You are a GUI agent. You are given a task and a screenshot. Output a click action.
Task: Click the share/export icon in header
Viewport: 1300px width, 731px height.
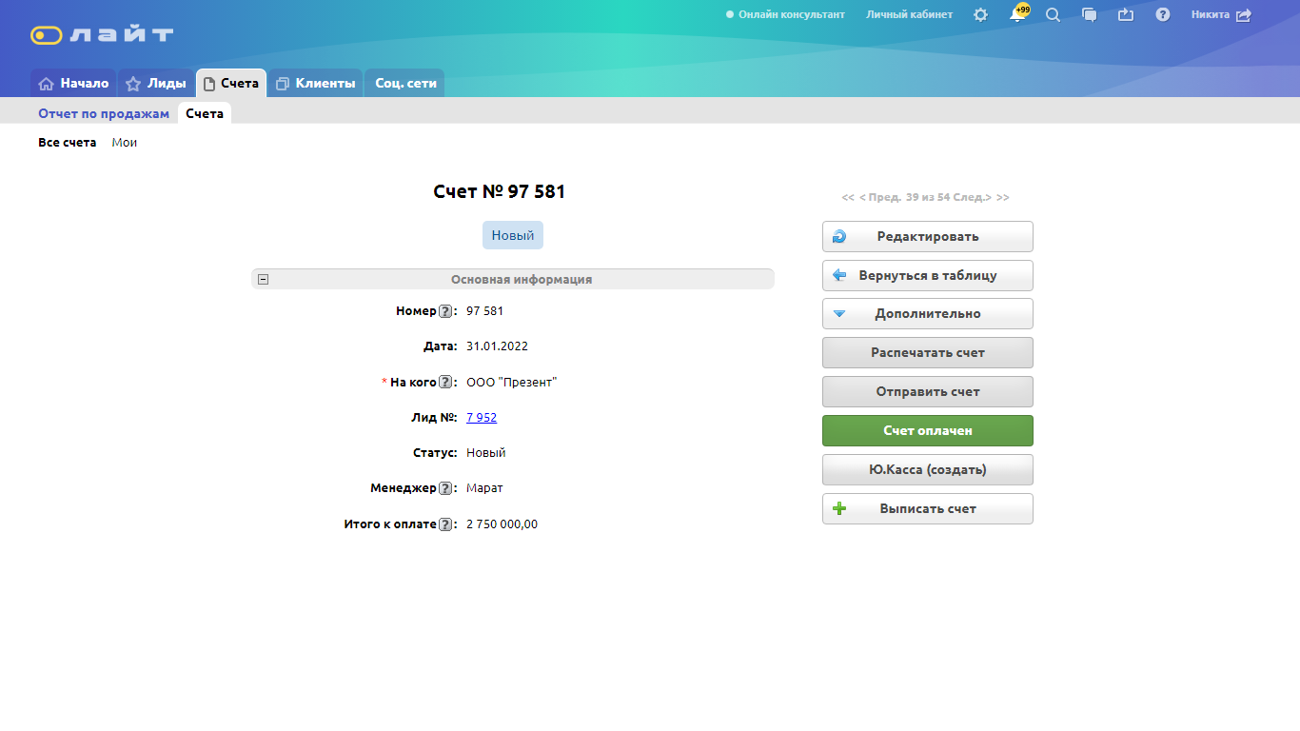(x=1126, y=15)
